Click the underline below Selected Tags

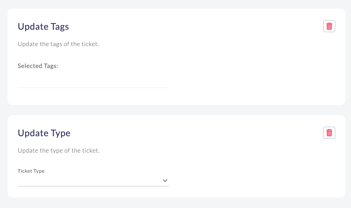coord(93,88)
